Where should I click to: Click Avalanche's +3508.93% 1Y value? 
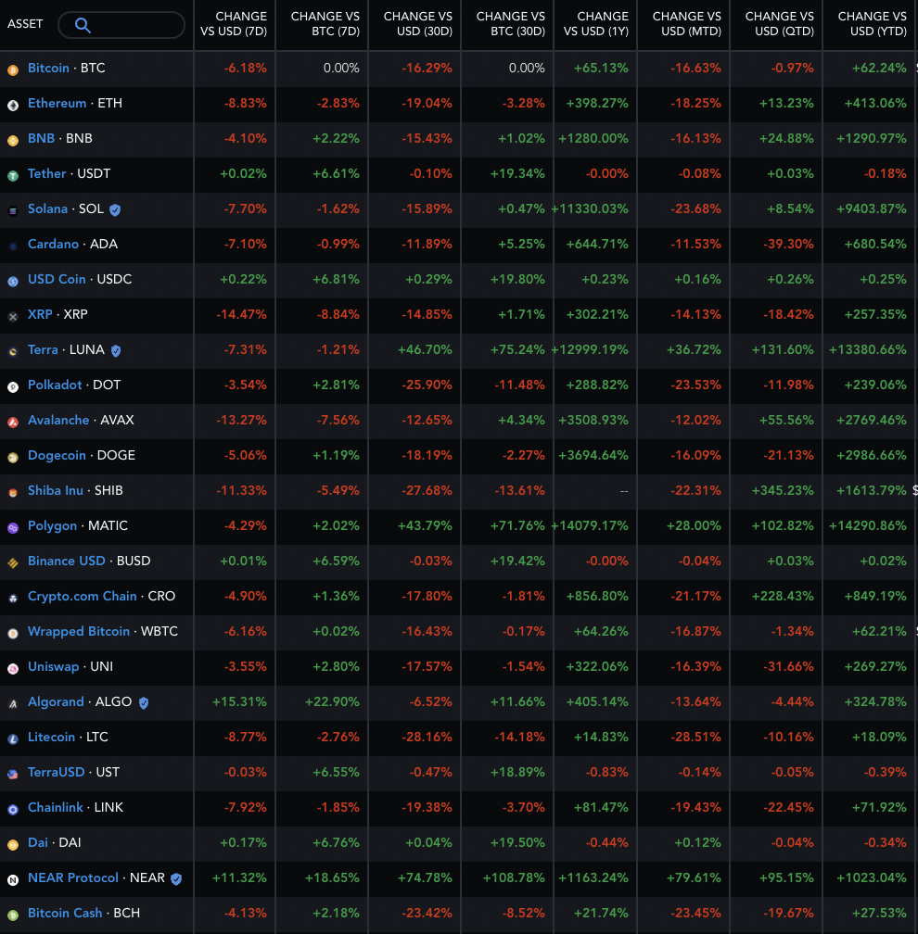593,420
